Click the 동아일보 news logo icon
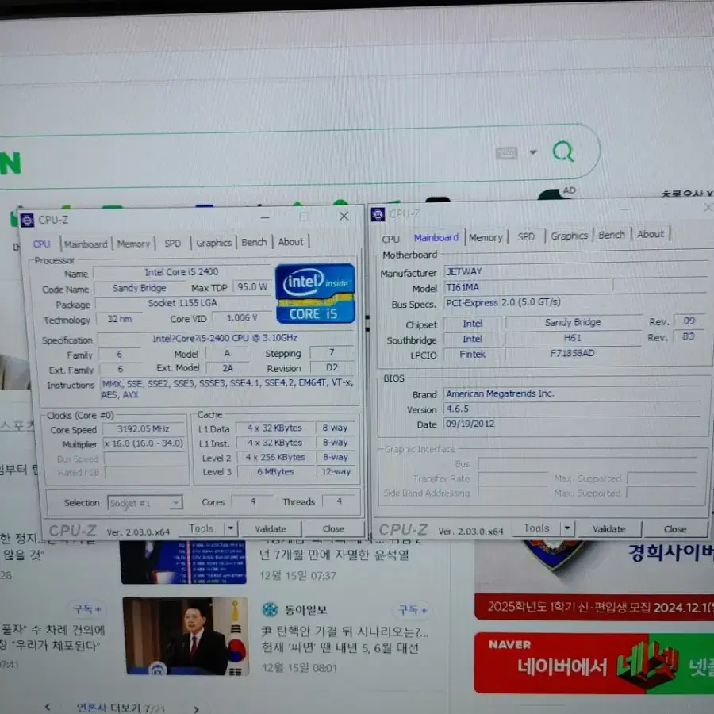This screenshot has height=714, width=714. click(x=270, y=609)
